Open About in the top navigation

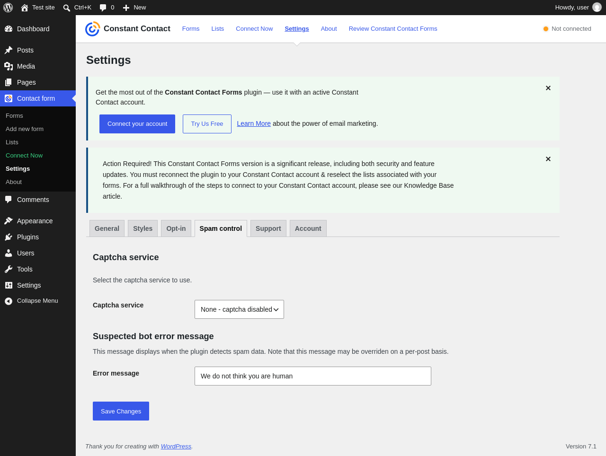pos(329,29)
